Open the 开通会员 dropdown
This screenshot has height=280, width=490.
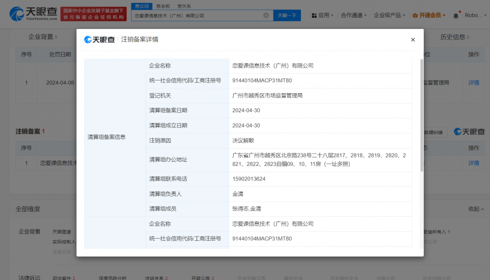click(x=429, y=15)
